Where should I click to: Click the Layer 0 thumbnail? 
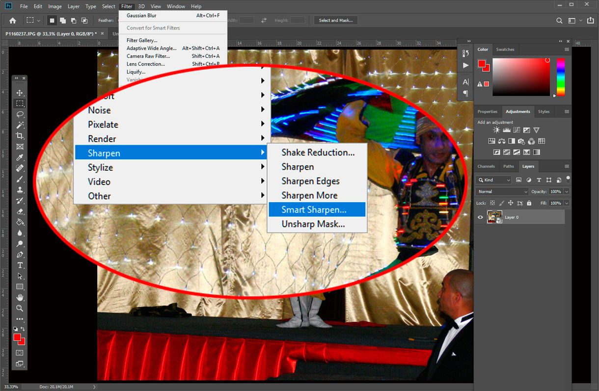(495, 217)
